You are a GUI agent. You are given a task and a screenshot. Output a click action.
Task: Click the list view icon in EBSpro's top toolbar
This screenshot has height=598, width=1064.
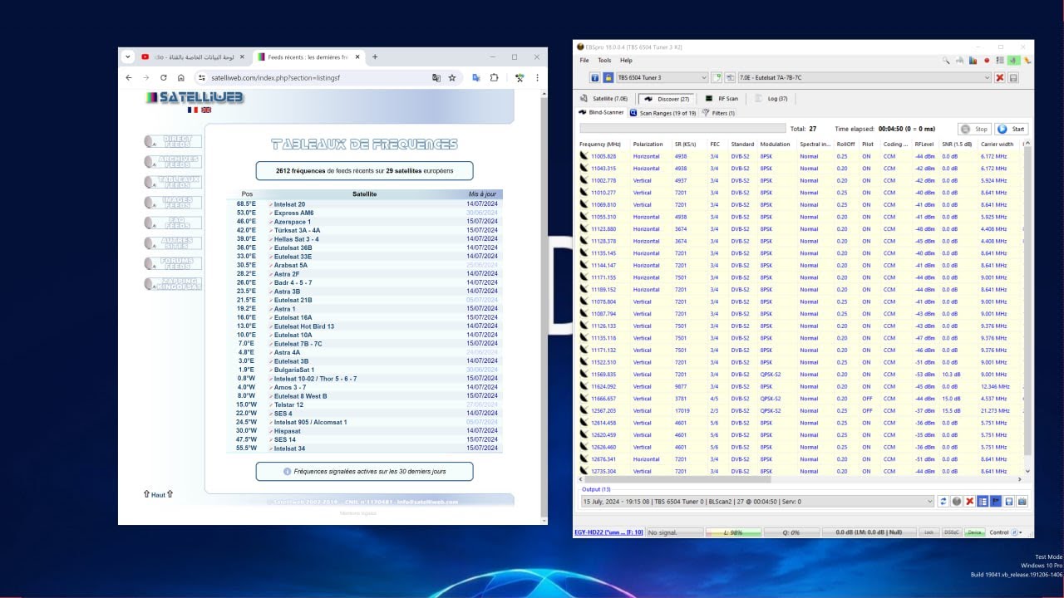(1000, 60)
